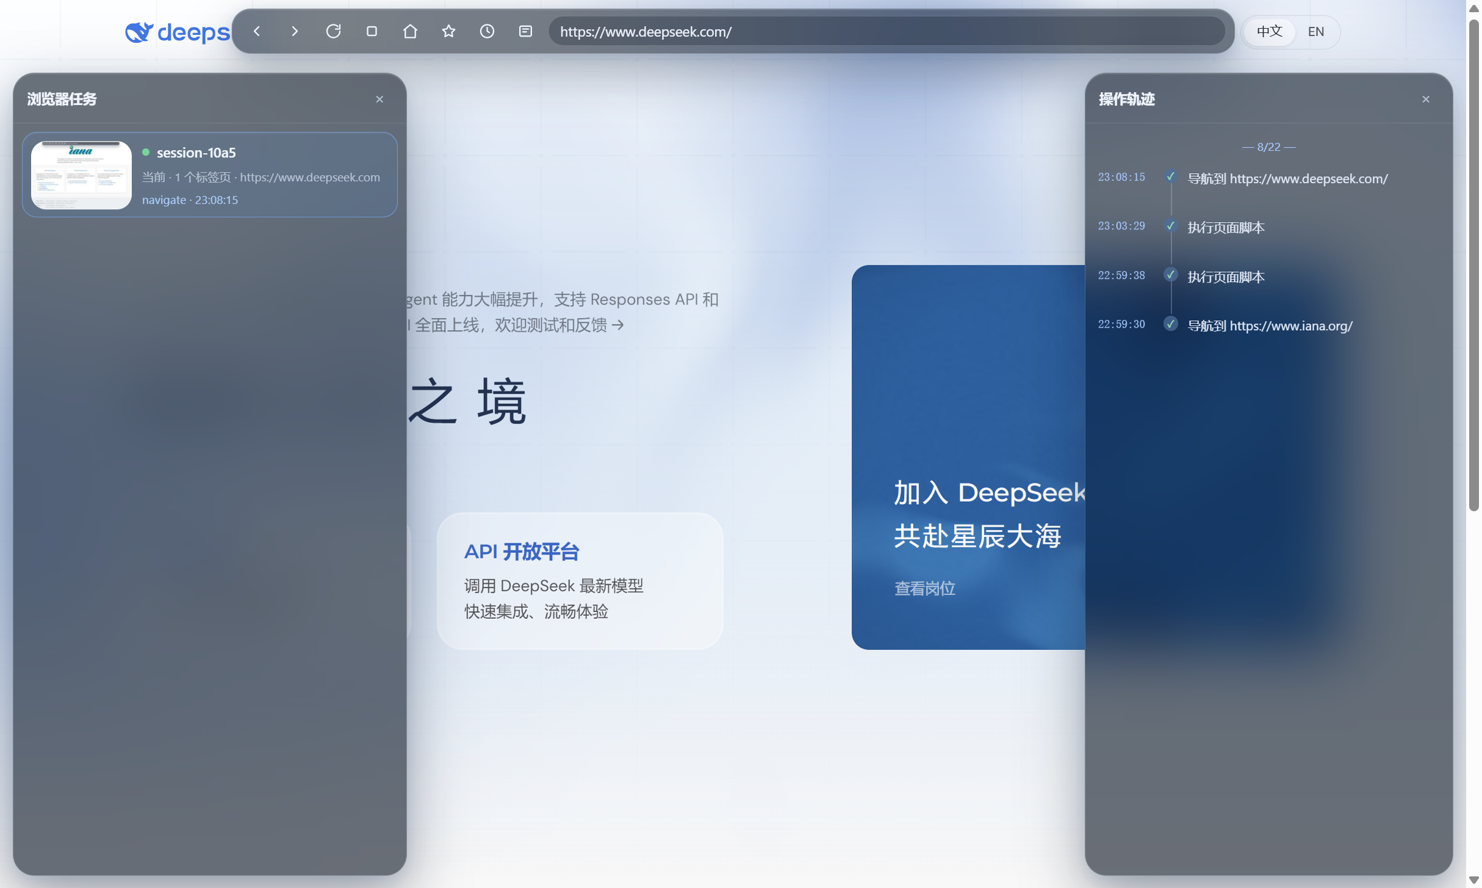Go forward with the right arrow button
1482x888 pixels.
(x=295, y=31)
